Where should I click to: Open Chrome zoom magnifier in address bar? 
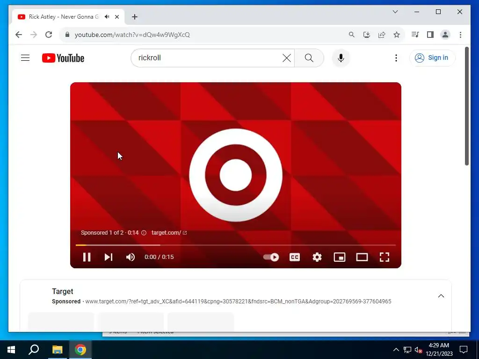pyautogui.click(x=352, y=35)
